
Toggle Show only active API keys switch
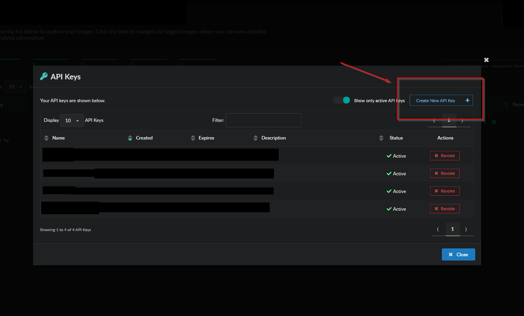coord(341,100)
